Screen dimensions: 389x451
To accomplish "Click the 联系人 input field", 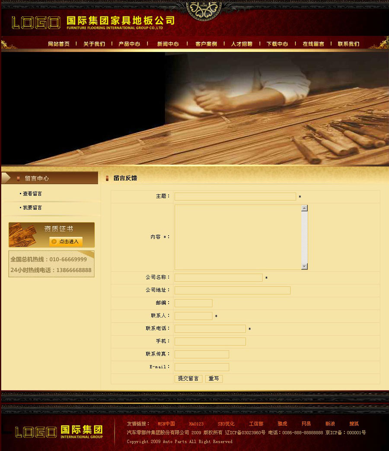I will tap(194, 316).
